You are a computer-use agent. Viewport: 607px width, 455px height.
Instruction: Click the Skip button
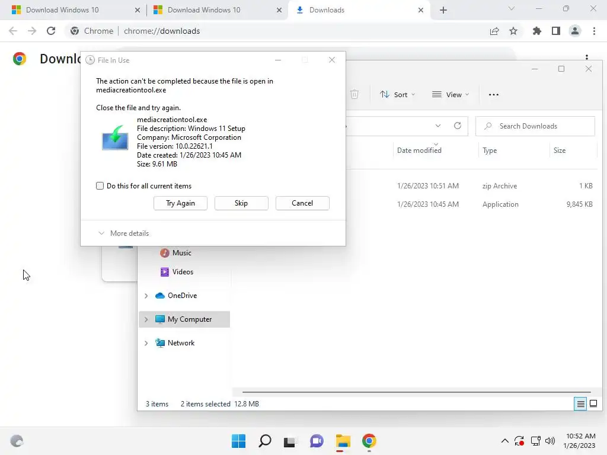[241, 203]
